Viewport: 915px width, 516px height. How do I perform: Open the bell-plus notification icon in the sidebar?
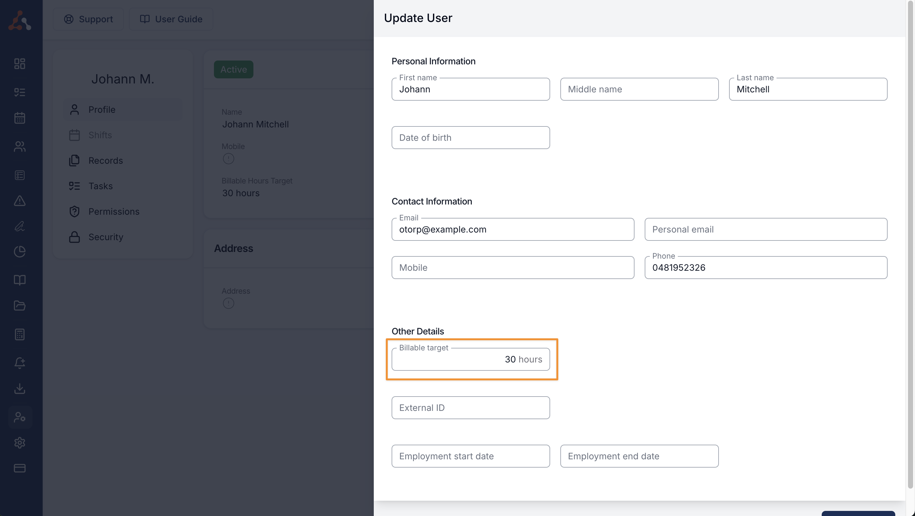19,363
